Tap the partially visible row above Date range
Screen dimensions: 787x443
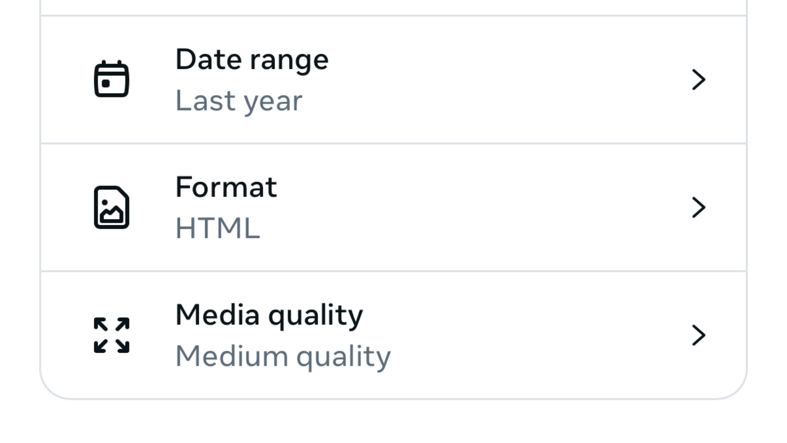393,7
